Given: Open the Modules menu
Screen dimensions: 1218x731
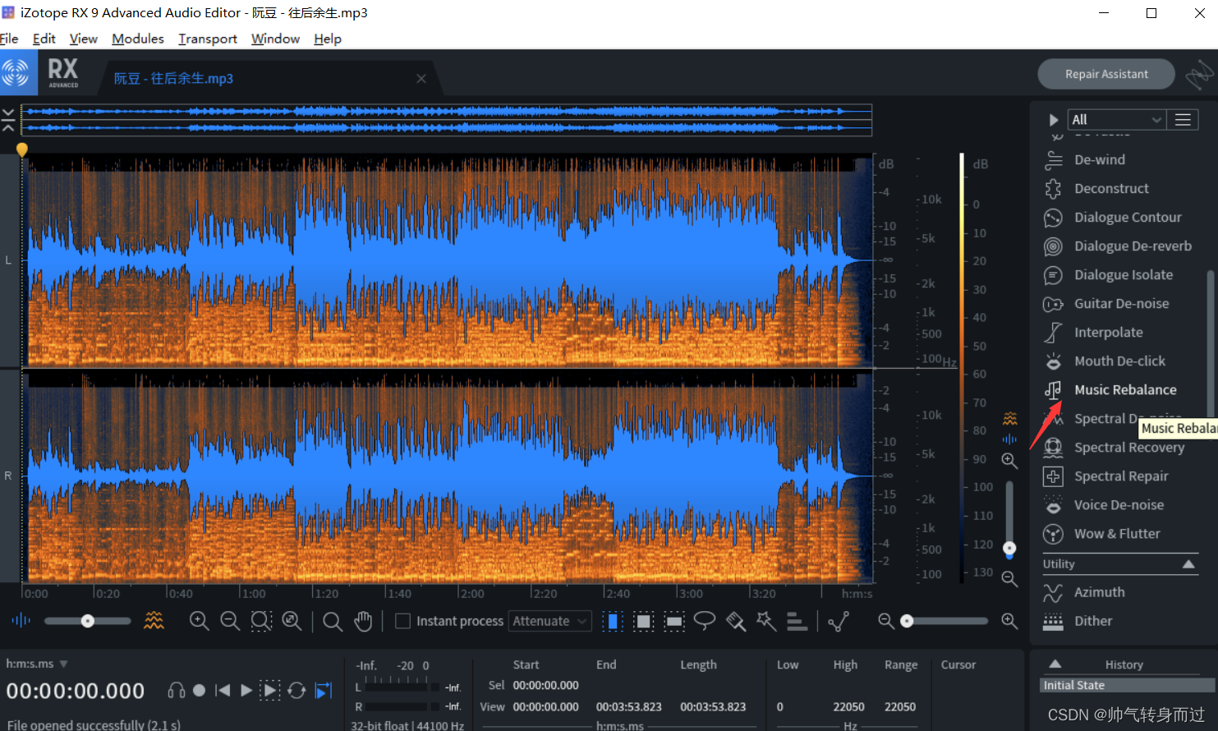Looking at the screenshot, I should pos(138,39).
